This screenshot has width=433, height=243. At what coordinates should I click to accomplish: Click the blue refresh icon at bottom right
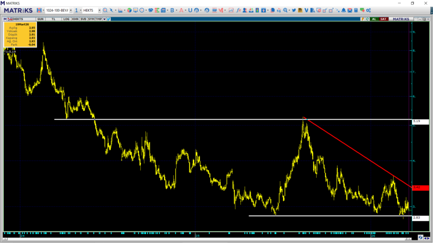pyautogui.click(x=420, y=238)
